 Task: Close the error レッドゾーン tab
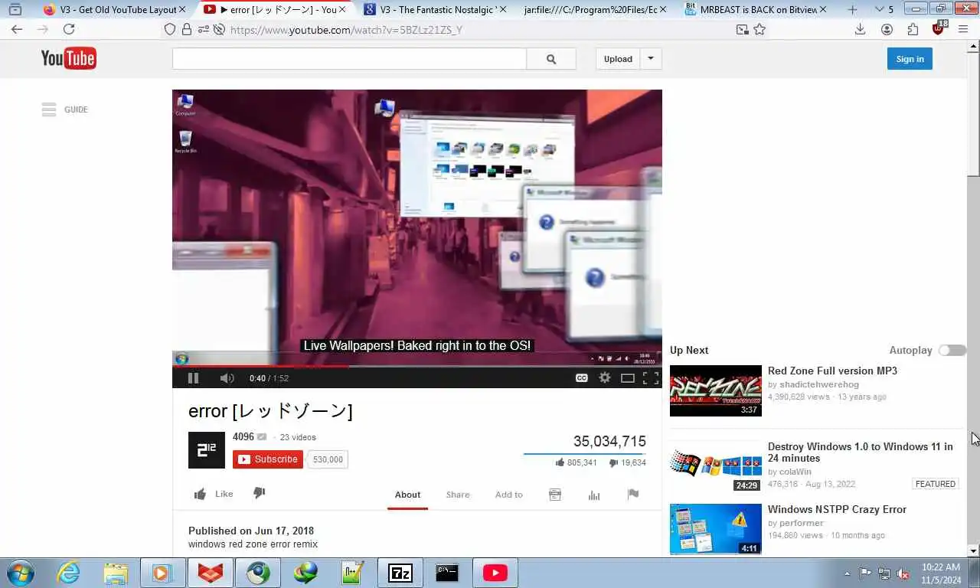pyautogui.click(x=342, y=10)
